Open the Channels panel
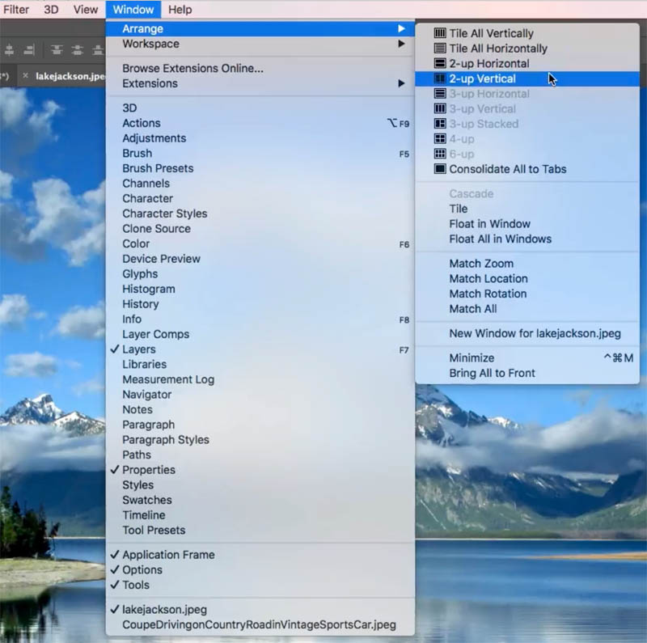 pyautogui.click(x=260, y=184)
